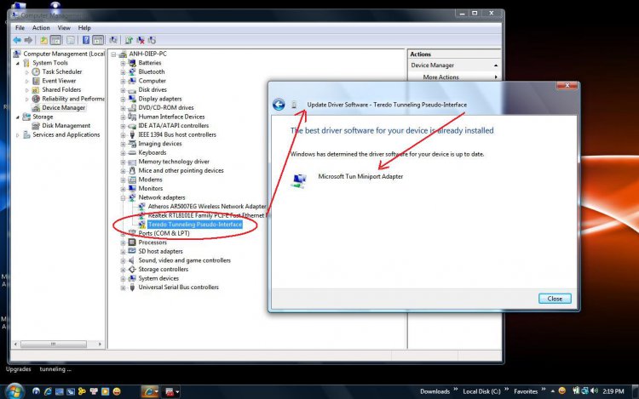Image resolution: width=639 pixels, height=399 pixels.
Task: Select Computer Management (Local) root node
Action: [x=64, y=54]
